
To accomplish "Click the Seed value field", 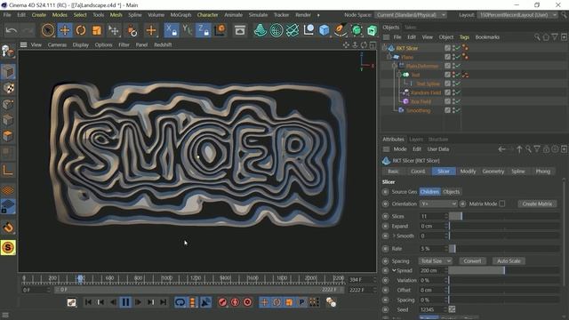I will [432, 310].
